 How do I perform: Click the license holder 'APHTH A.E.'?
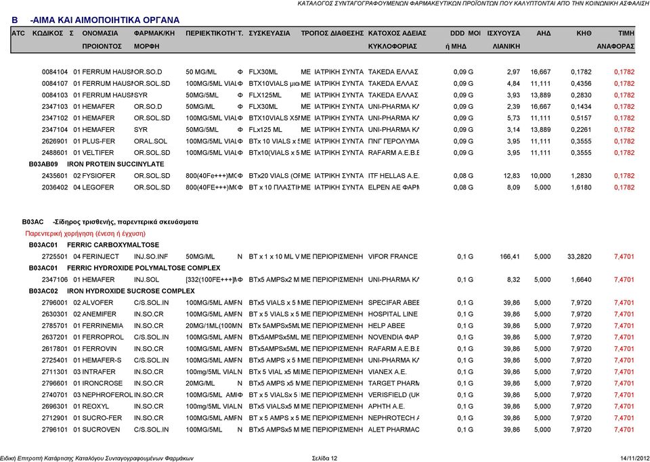click(387, 407)
